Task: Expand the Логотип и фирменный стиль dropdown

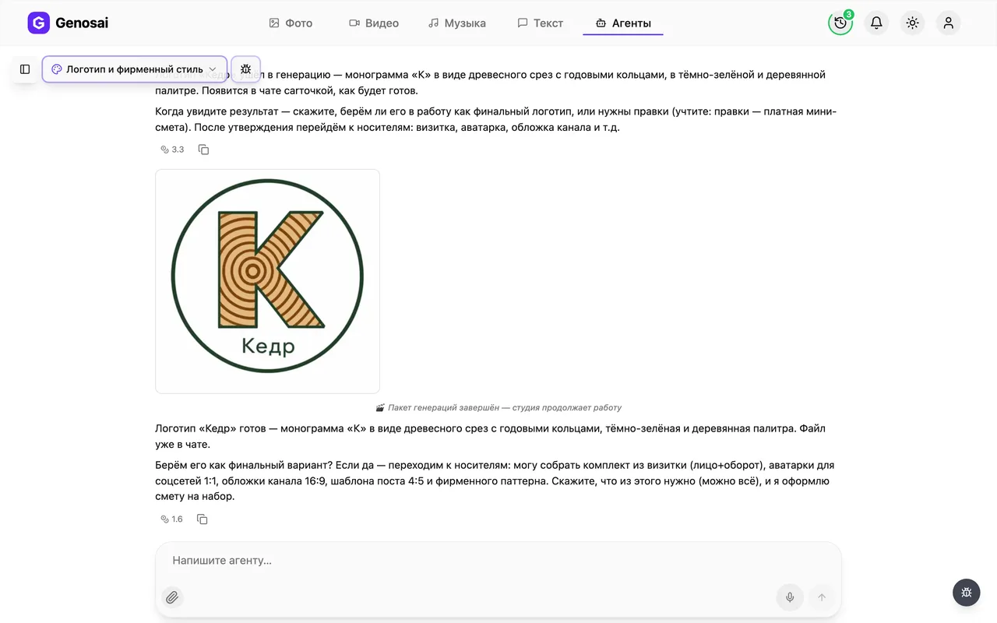Action: (x=135, y=69)
